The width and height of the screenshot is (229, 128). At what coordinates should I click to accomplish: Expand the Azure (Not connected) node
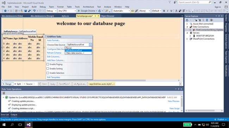pos(187,24)
